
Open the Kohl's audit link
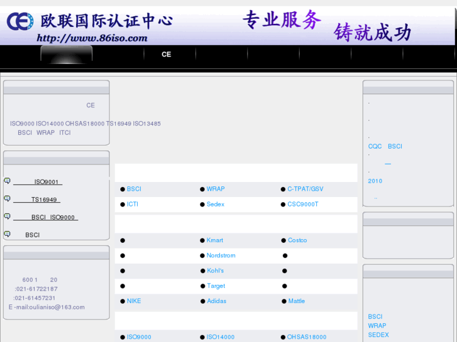(216, 270)
